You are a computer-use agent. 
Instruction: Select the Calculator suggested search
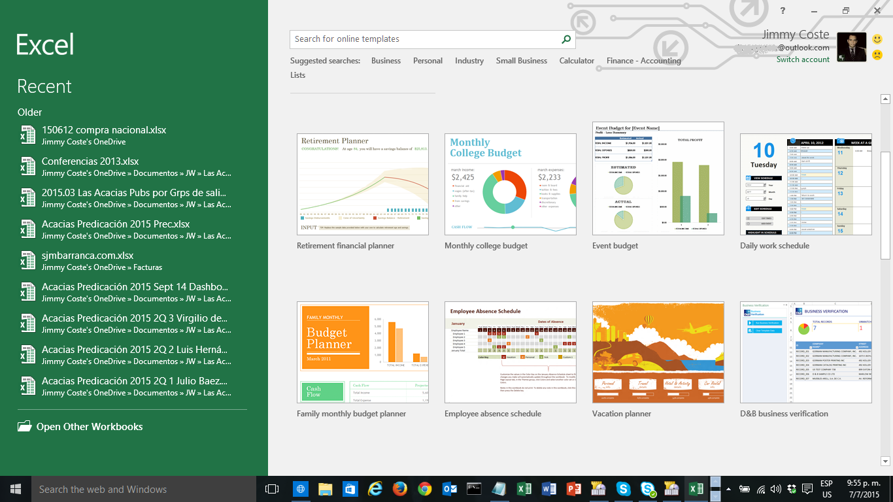(x=577, y=61)
